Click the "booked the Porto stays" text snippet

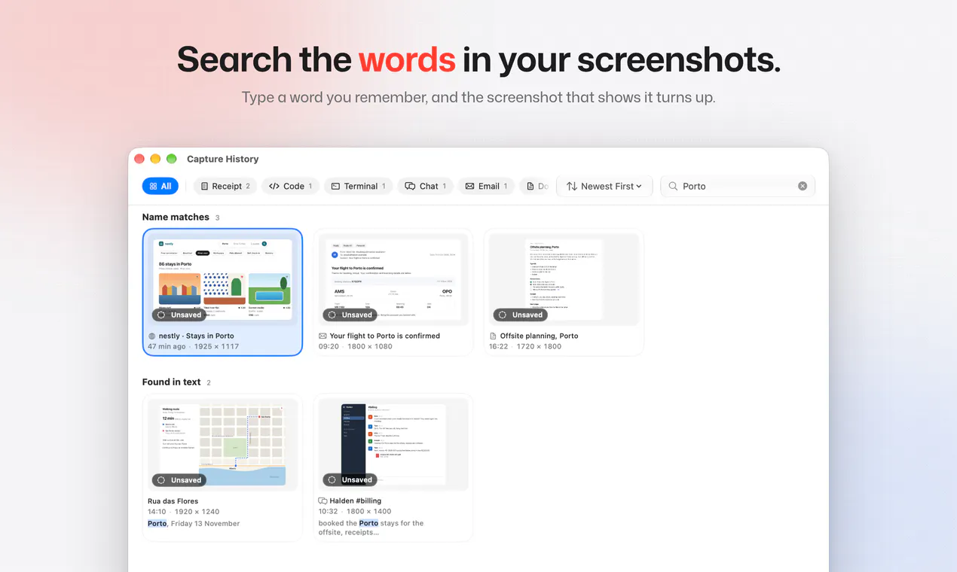371,528
